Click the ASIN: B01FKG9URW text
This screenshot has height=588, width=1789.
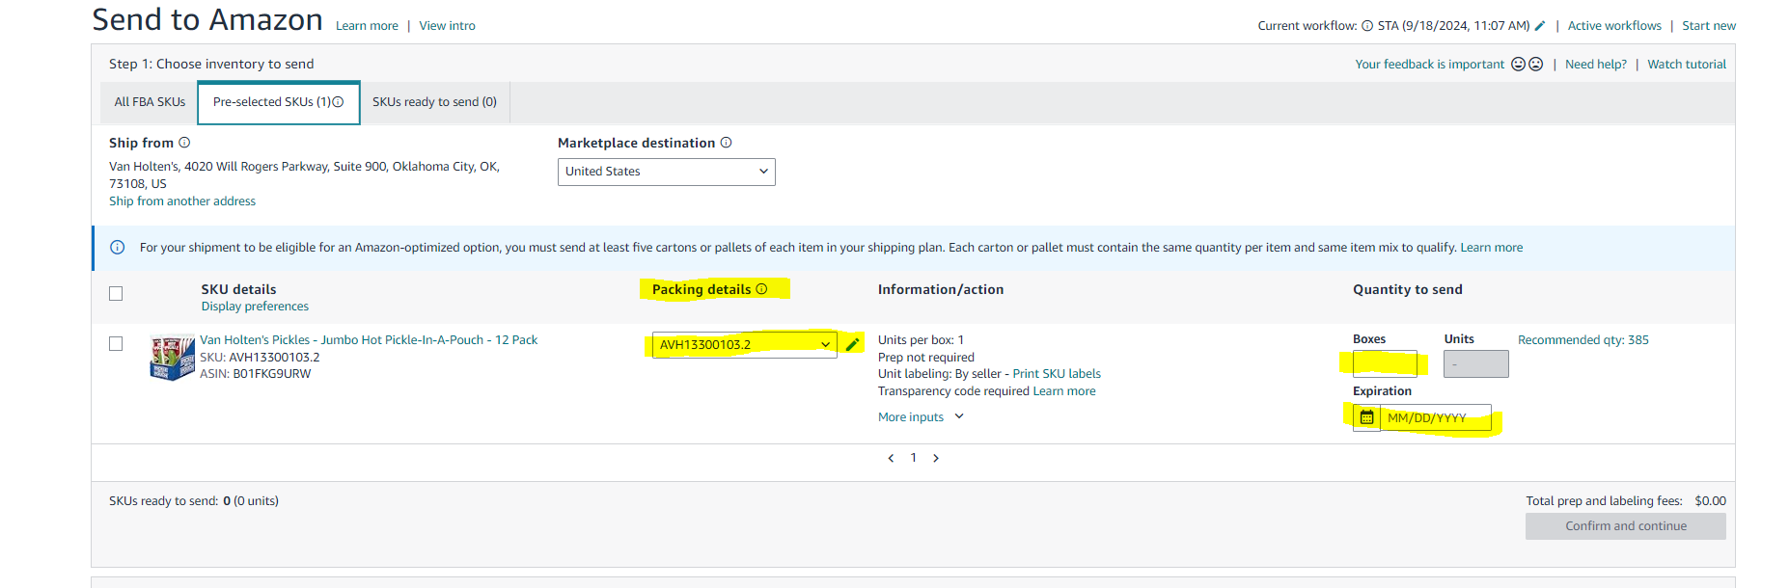(x=256, y=374)
